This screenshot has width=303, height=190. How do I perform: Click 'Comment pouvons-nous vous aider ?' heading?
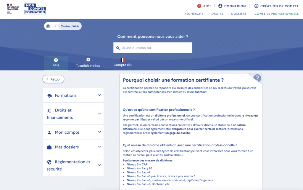tap(153, 36)
